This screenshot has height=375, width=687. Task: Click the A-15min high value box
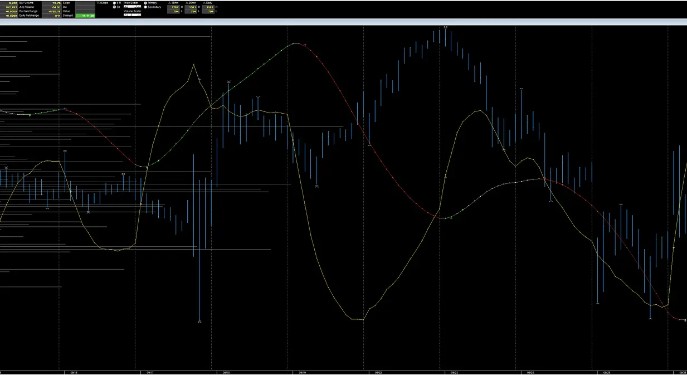(173, 7)
